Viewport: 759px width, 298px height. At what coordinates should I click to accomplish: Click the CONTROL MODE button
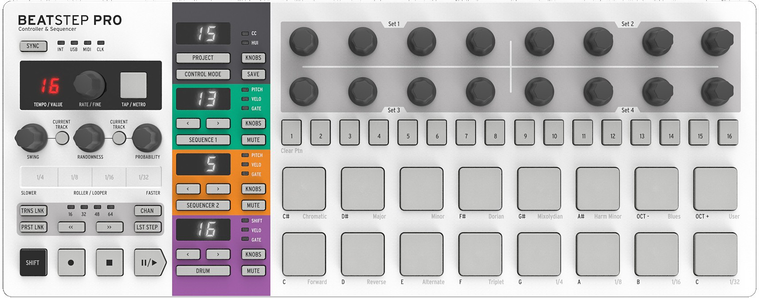(203, 74)
